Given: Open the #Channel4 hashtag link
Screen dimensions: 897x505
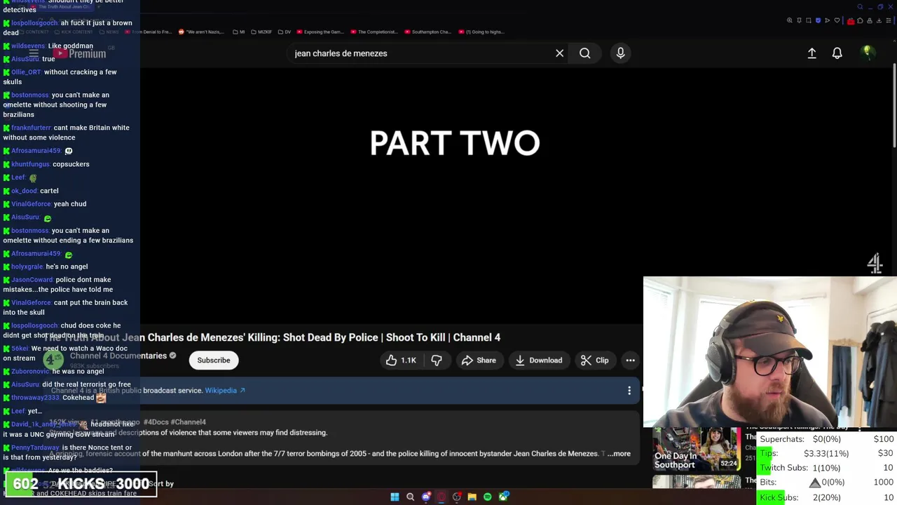Looking at the screenshot, I should pyautogui.click(x=189, y=422).
